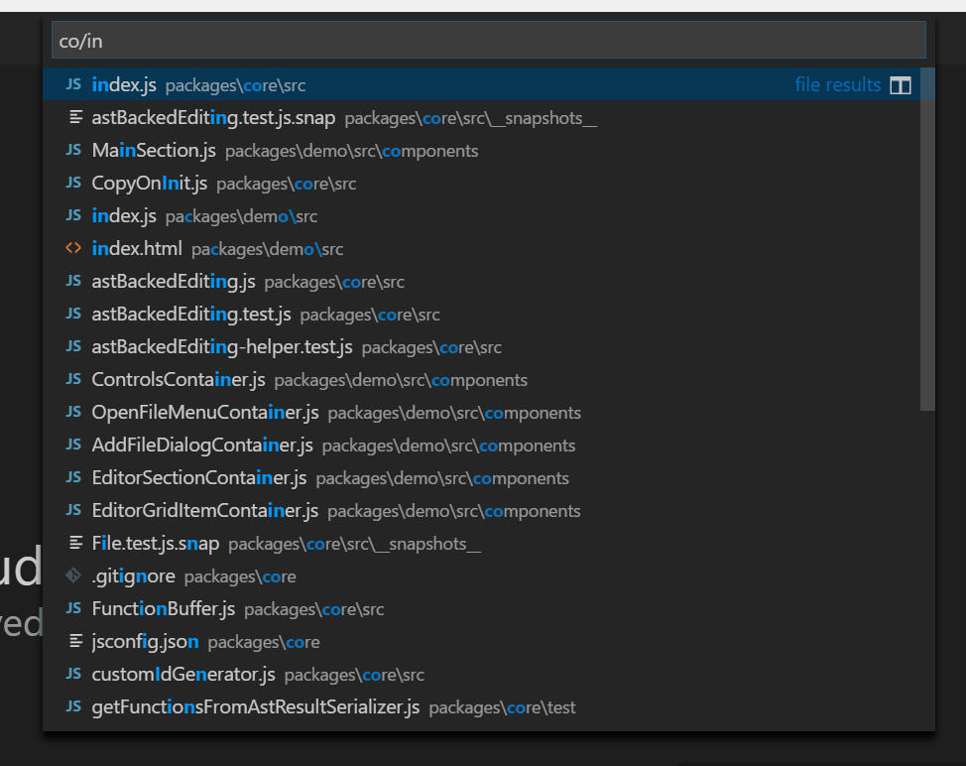Click the JS icon beside OpenFileMenuContainer.js

click(73, 412)
